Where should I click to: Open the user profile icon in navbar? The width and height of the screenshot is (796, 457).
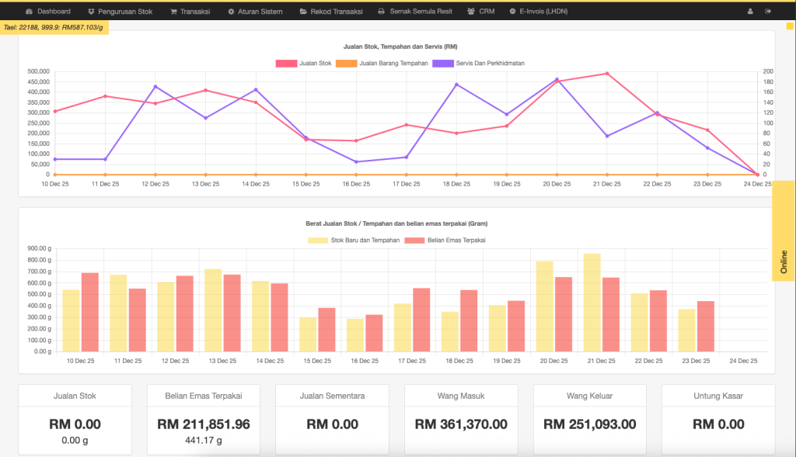[750, 12]
